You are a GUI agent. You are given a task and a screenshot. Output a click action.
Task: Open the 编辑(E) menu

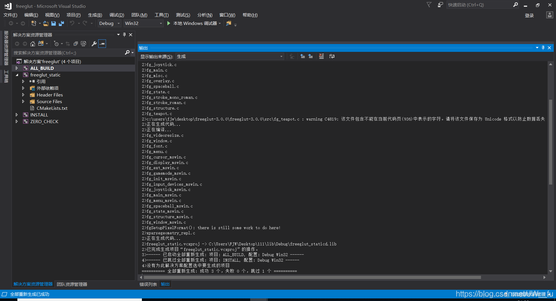point(31,15)
